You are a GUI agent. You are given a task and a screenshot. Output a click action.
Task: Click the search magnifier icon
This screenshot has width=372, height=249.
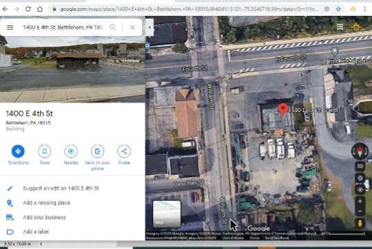(x=113, y=28)
